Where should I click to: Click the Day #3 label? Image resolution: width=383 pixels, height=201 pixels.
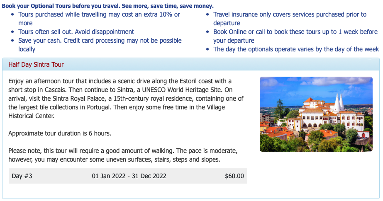pos(22,176)
